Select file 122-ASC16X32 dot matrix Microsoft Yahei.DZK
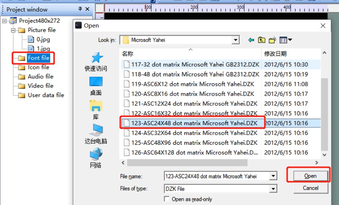339x205 pixels. tap(191, 113)
